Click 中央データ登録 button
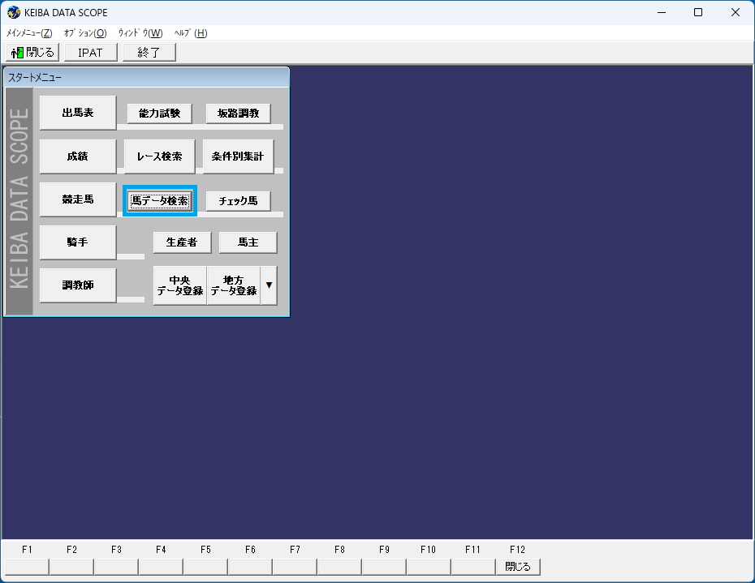Viewport: 755px width, 583px height. click(x=180, y=285)
